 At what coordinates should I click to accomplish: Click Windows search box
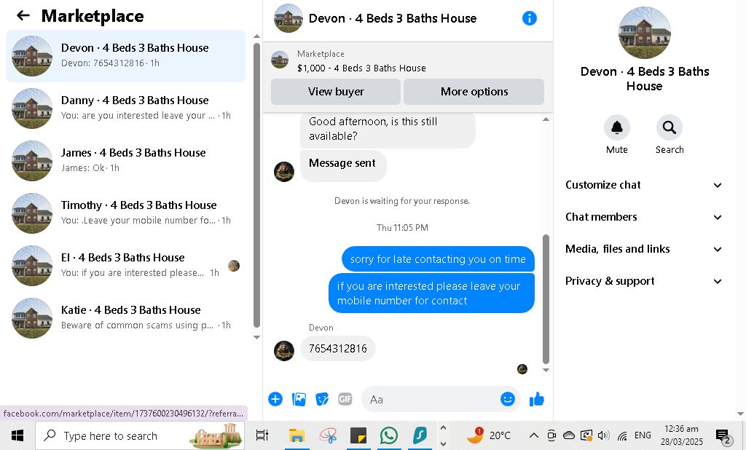[x=140, y=435]
